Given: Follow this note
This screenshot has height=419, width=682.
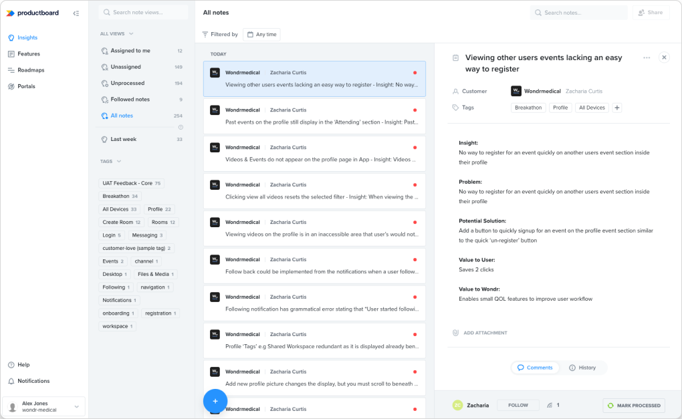Looking at the screenshot, I should (518, 405).
